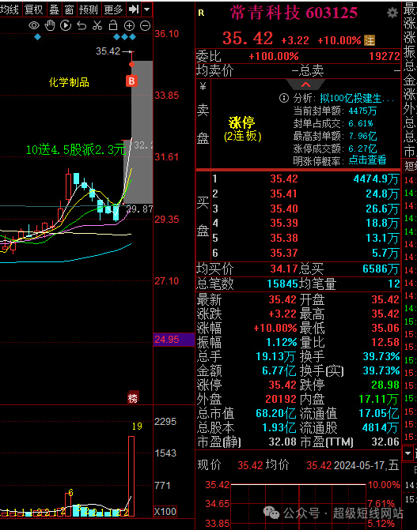Toggle the ¥ icon in sell panel
The image size is (417, 530).
coord(203,87)
